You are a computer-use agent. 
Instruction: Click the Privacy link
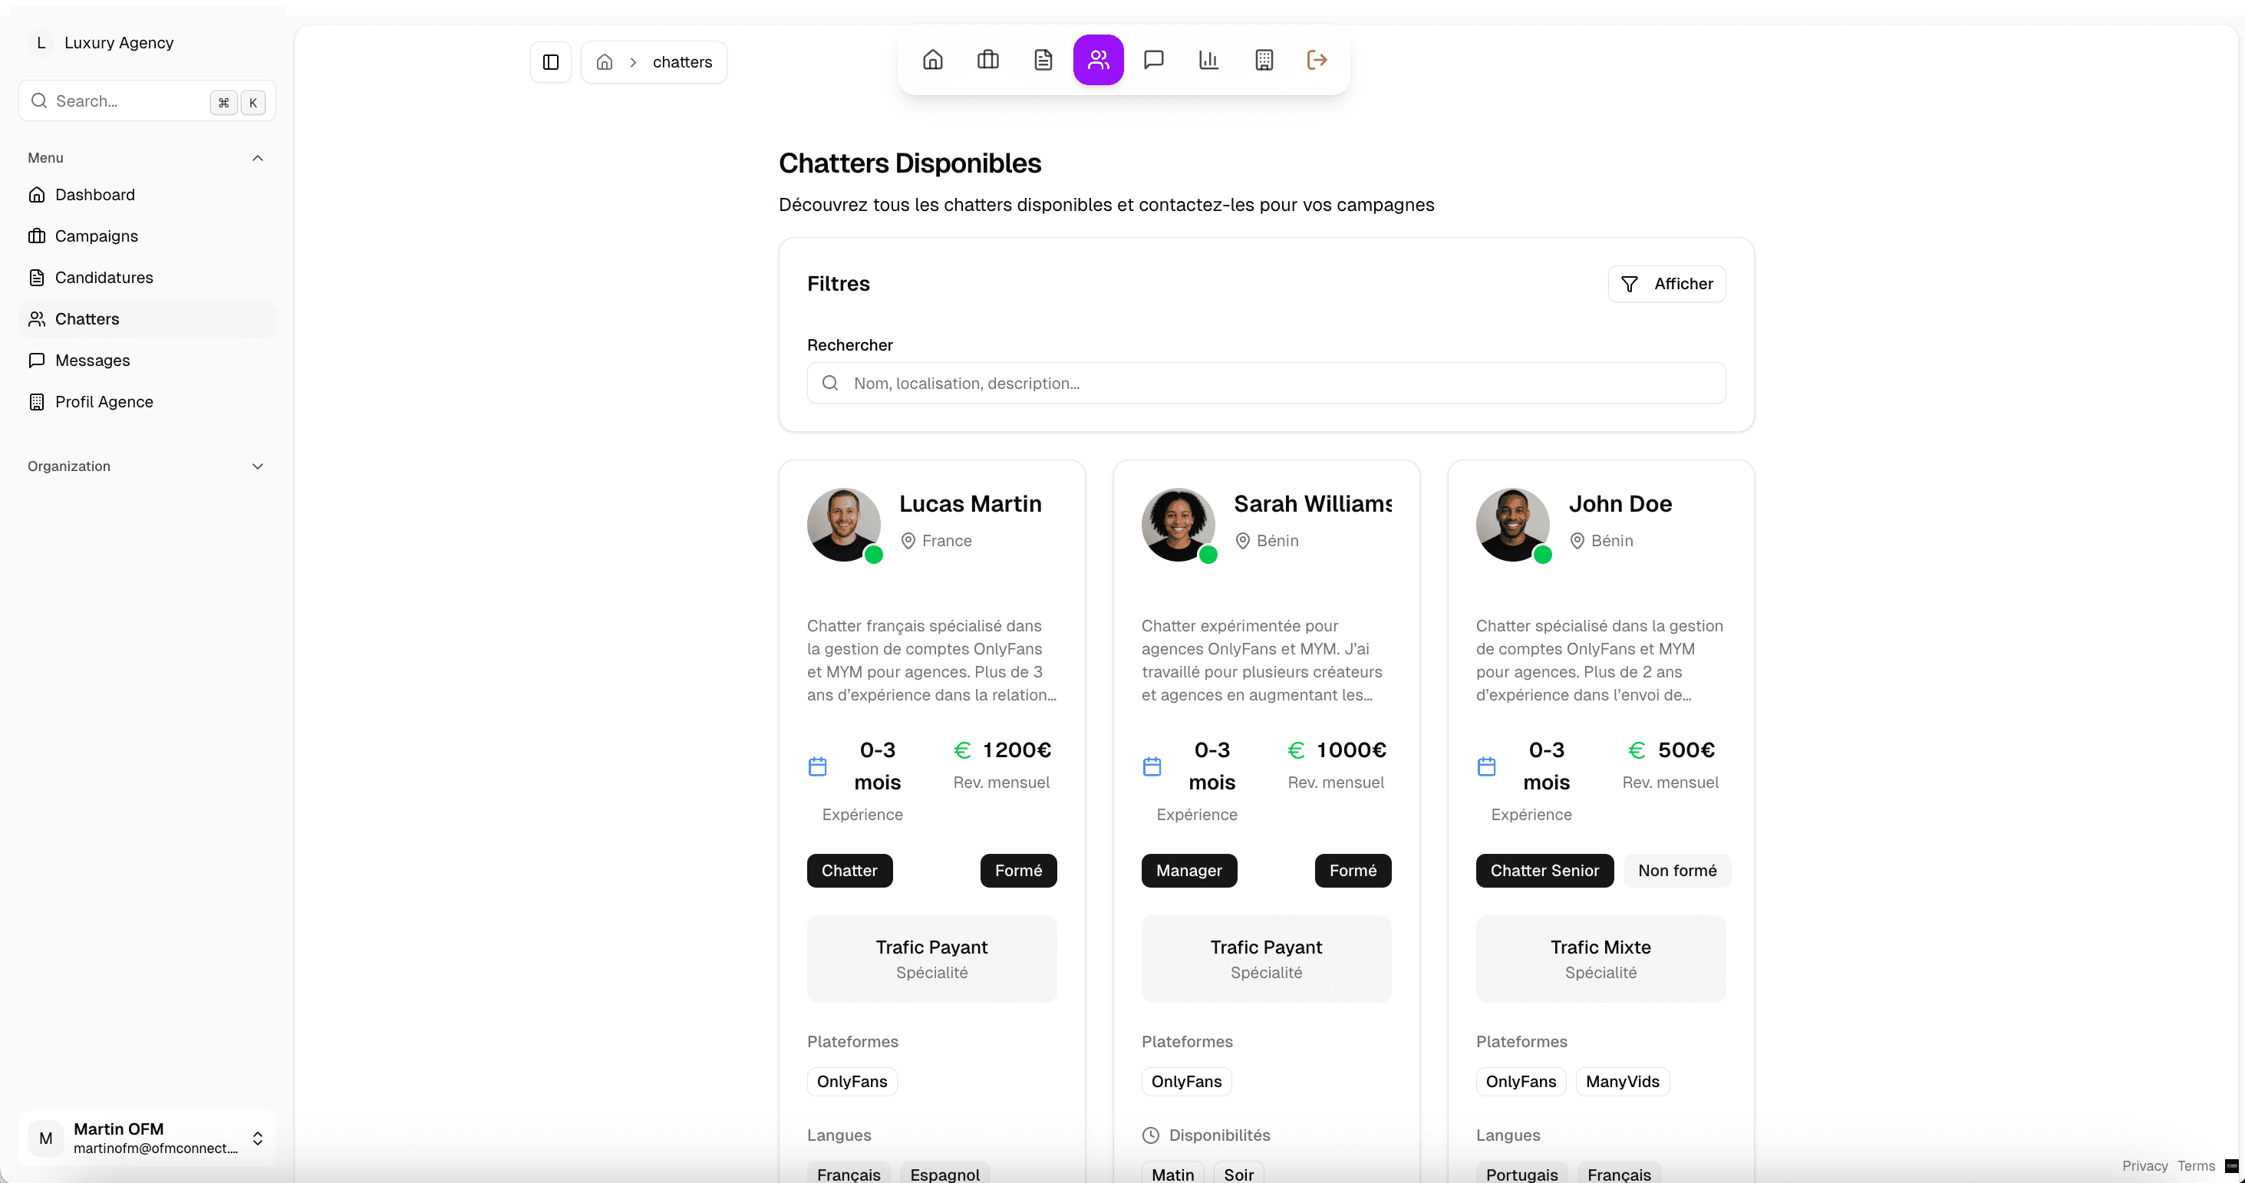coord(2144,1165)
